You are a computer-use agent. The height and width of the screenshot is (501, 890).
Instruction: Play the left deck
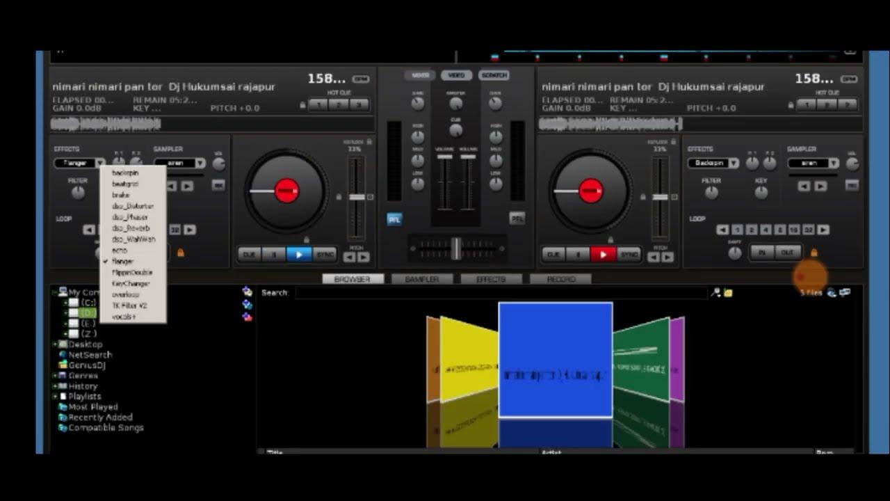point(299,255)
